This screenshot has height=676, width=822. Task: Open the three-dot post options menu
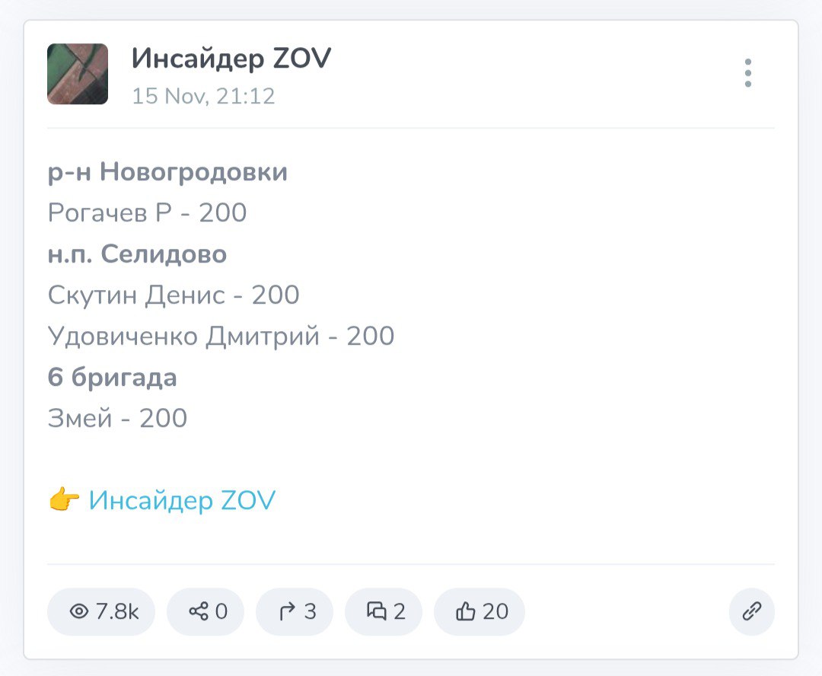click(748, 73)
